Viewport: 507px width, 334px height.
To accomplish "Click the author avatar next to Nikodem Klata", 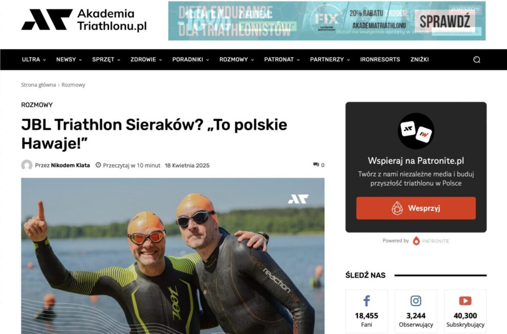I will click(27, 165).
